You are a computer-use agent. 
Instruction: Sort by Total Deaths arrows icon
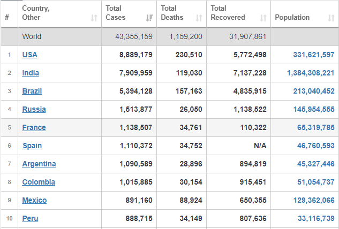coord(199,18)
